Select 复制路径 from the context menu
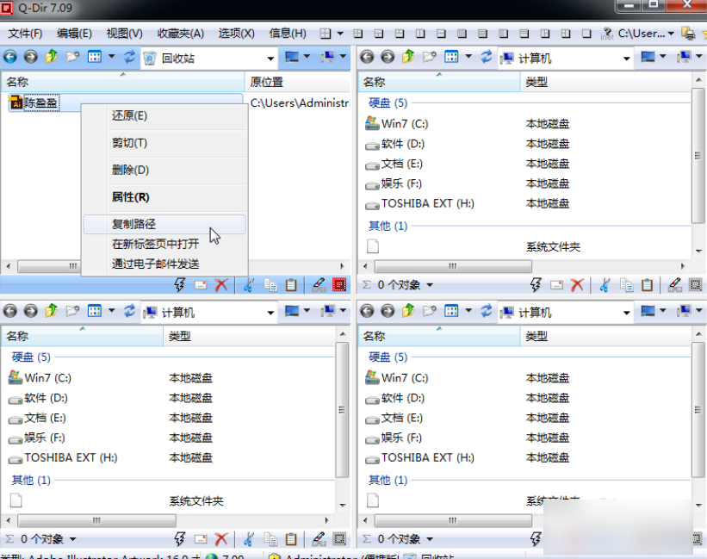This screenshot has height=559, width=707. 133,224
